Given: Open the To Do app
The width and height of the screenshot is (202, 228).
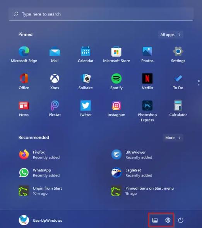Looking at the screenshot, I should pyautogui.click(x=178, y=81).
